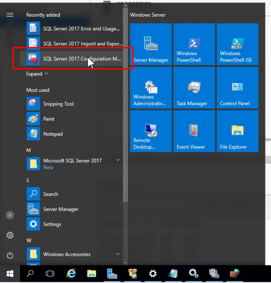Image resolution: width=271 pixels, height=283 pixels.
Task: Launch Internet Explorer from the taskbar
Action: (71, 273)
